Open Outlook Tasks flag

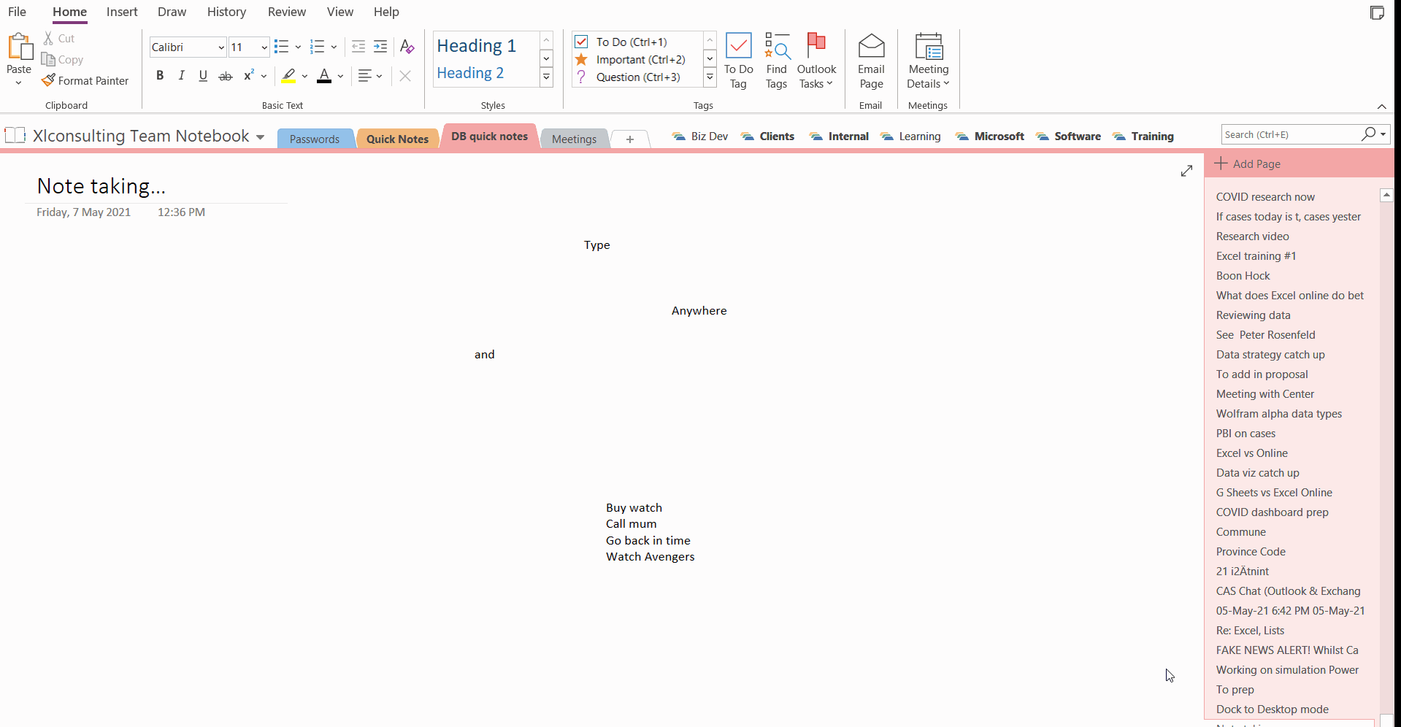[815, 47]
